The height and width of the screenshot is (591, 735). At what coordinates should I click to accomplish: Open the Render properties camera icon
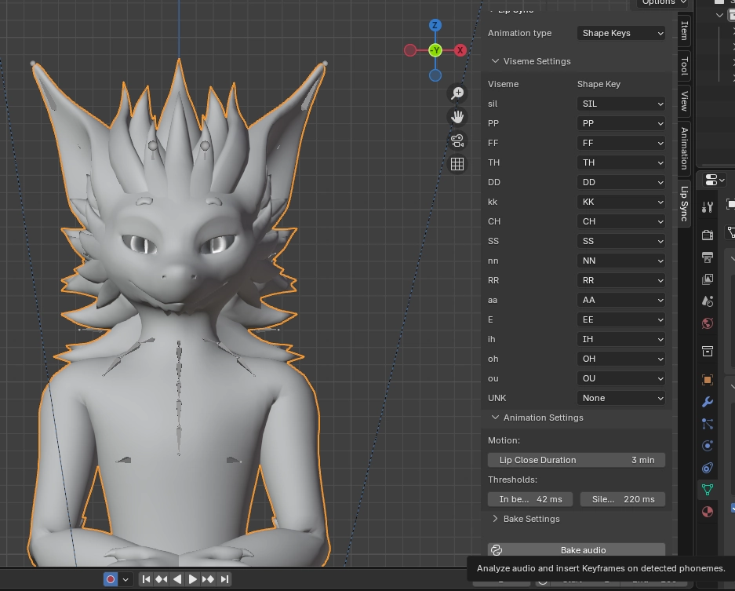[708, 235]
